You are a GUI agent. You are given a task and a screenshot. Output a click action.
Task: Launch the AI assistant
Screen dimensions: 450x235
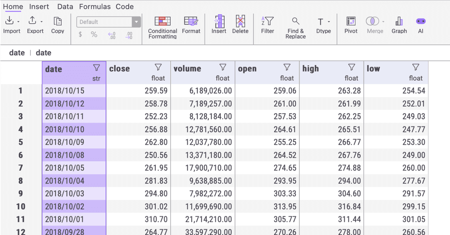tap(420, 22)
